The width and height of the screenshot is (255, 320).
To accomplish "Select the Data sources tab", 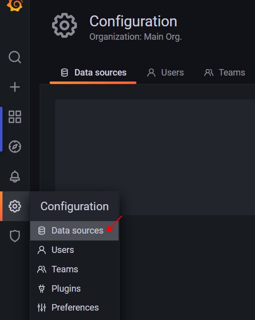I will (93, 73).
